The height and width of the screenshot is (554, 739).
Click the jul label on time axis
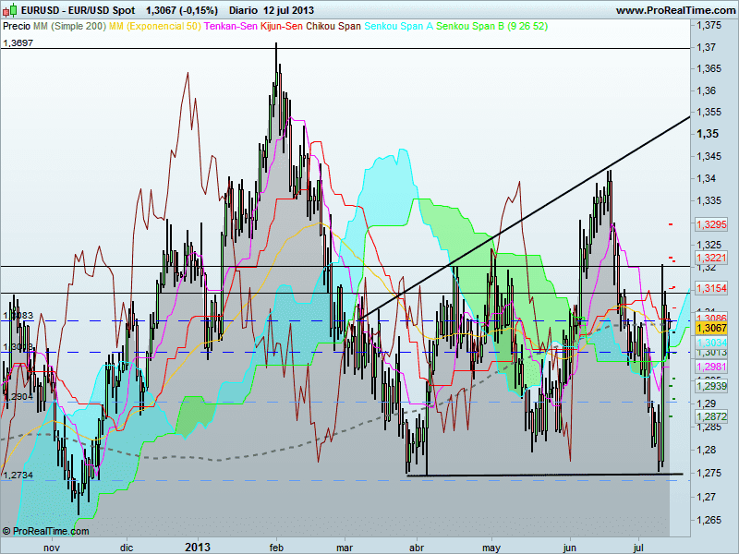[638, 548]
